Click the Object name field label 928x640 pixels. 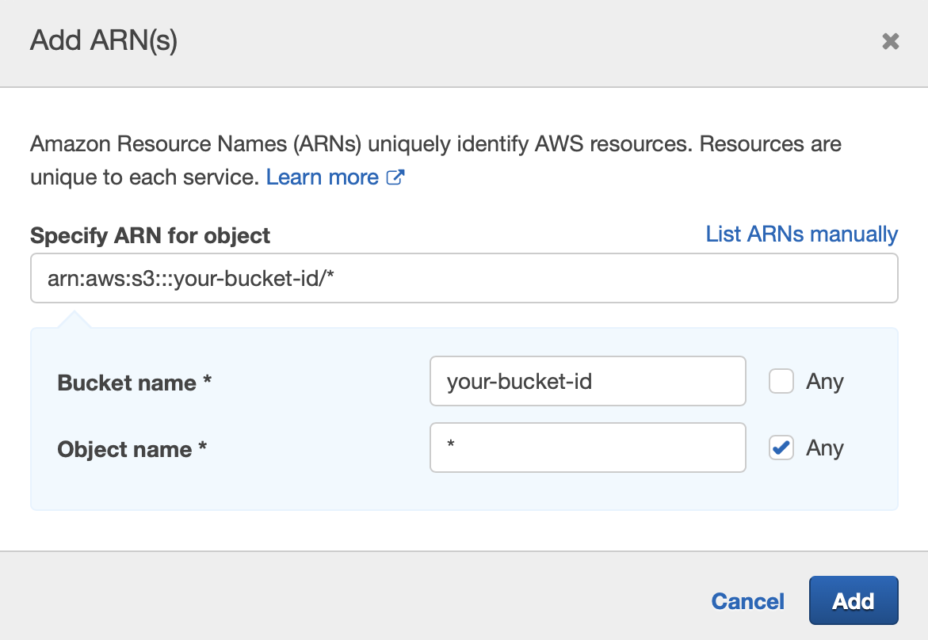point(125,450)
